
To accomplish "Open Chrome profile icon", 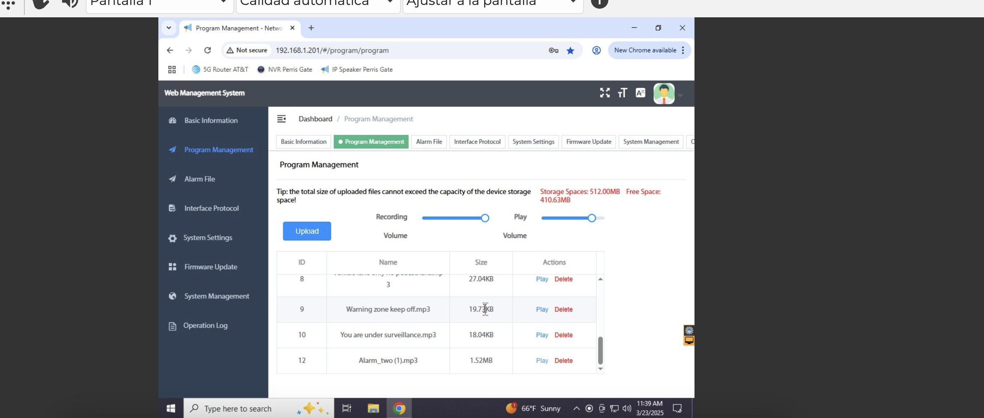I will pos(596,50).
